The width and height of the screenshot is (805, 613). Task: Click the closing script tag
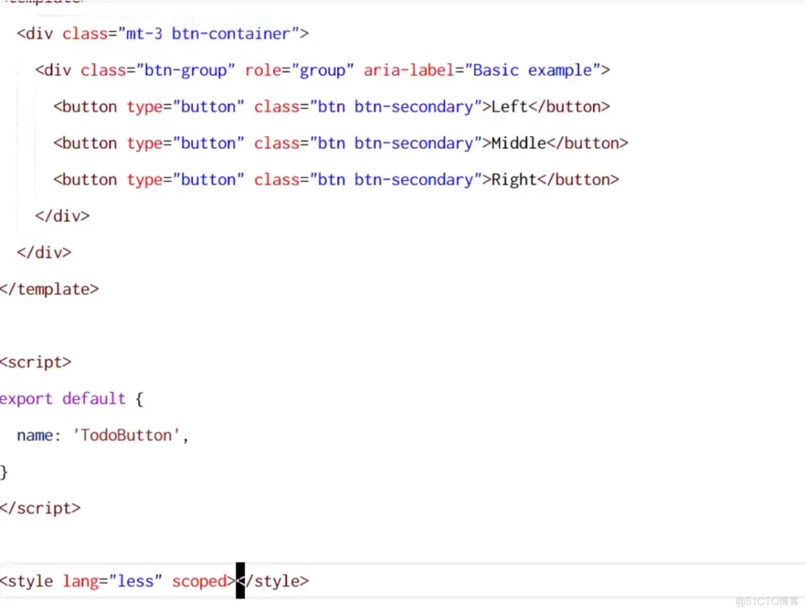click(40, 508)
